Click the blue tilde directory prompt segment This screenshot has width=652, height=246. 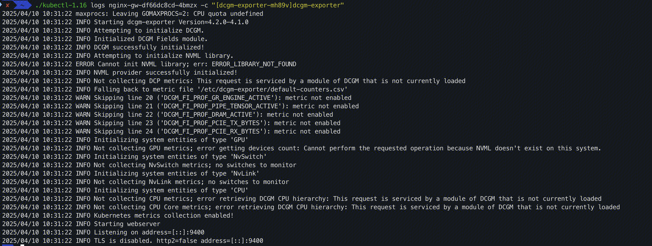[x=21, y=5]
